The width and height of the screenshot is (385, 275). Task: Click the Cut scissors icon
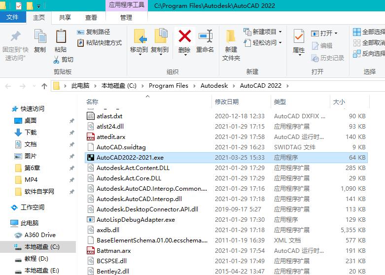[56, 60]
